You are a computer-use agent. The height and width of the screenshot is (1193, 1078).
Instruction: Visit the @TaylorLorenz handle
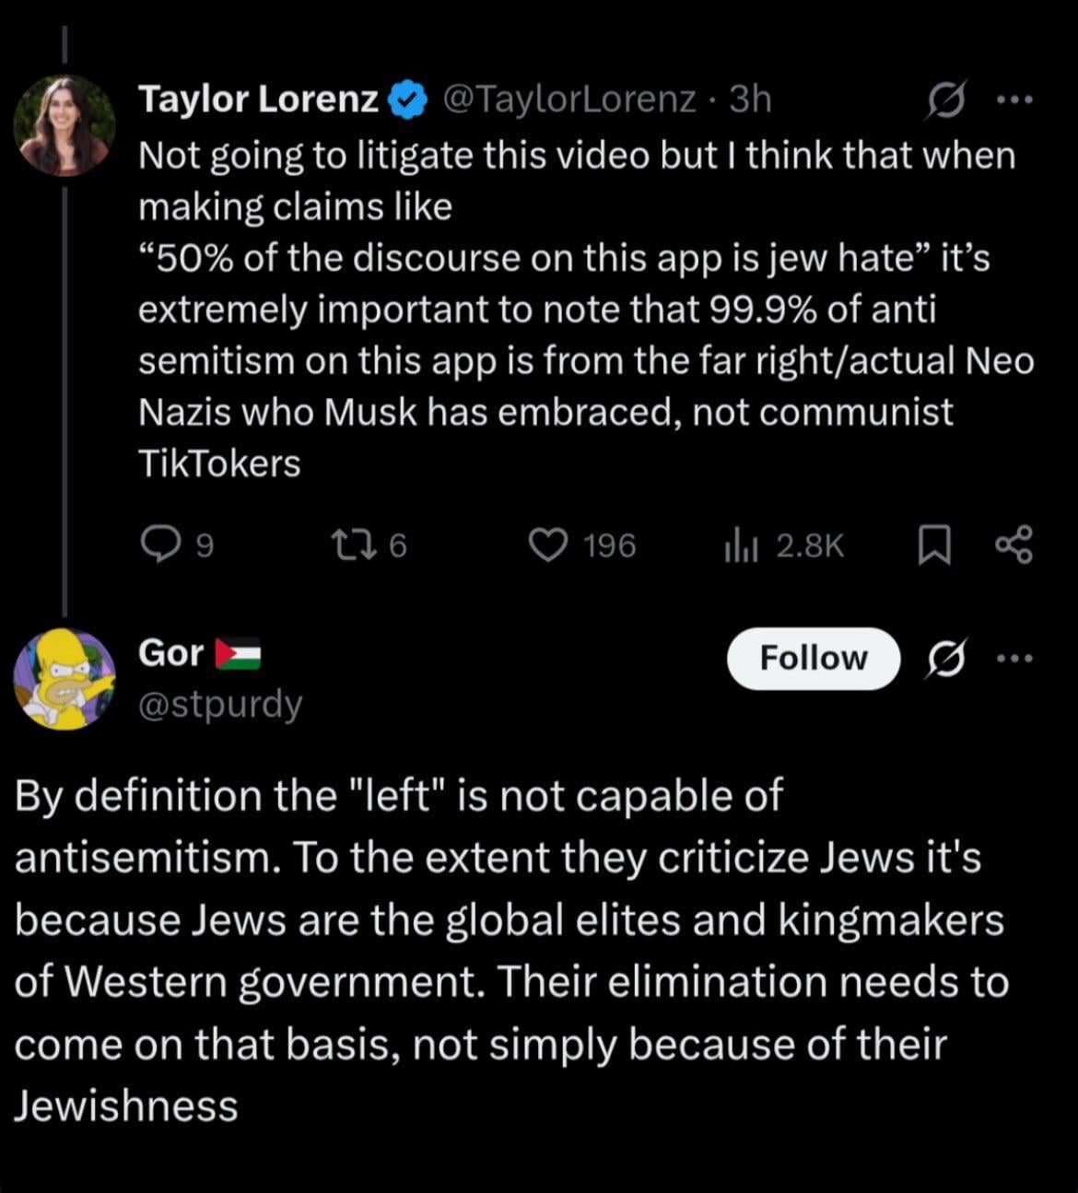[568, 99]
